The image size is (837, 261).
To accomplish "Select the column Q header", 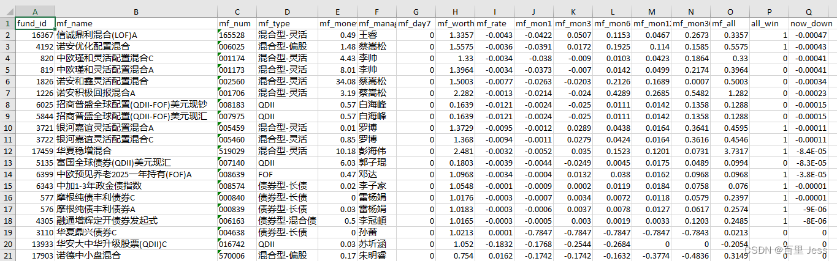I will (808, 12).
